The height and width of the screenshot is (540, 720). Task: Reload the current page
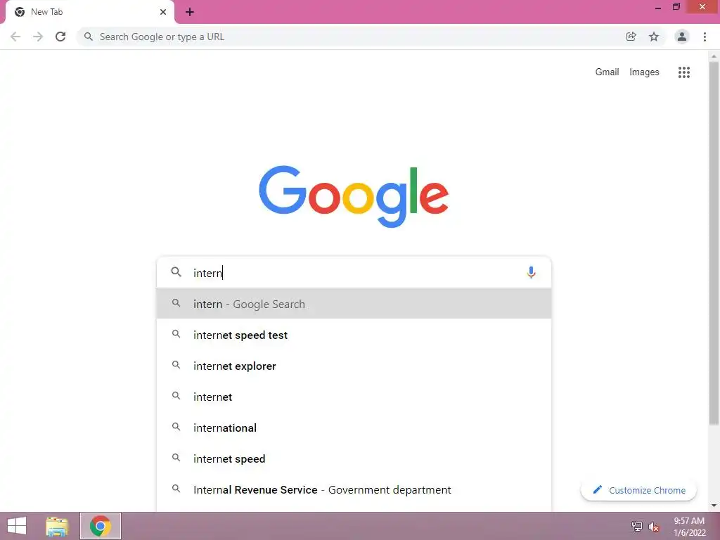pos(60,37)
